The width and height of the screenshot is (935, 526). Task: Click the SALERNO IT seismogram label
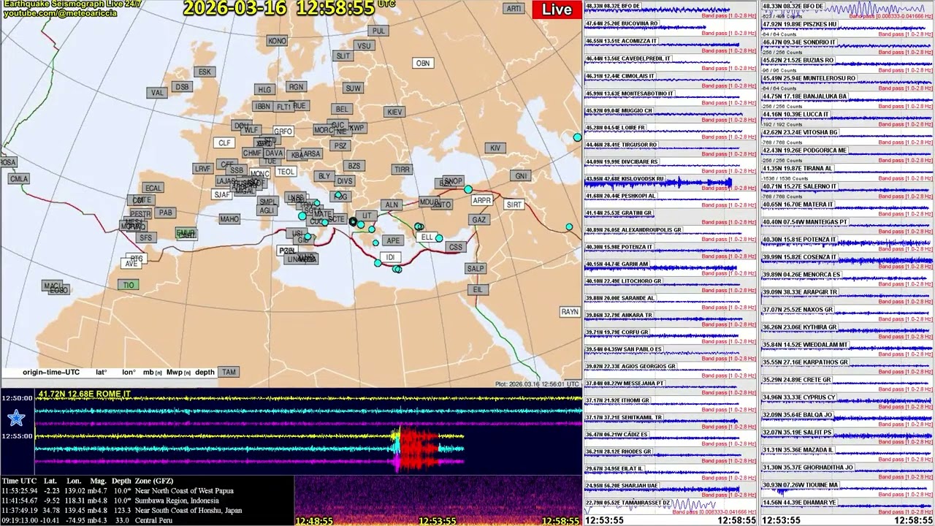click(x=799, y=186)
